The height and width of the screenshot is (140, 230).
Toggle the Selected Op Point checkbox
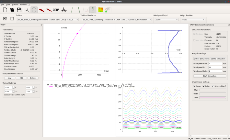point(213,86)
